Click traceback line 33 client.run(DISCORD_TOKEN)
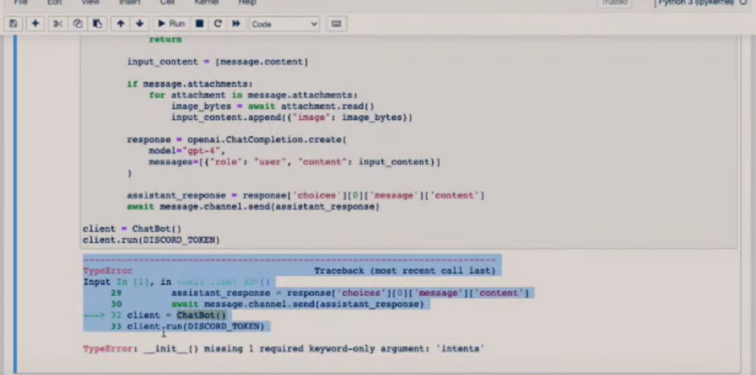 coord(188,326)
